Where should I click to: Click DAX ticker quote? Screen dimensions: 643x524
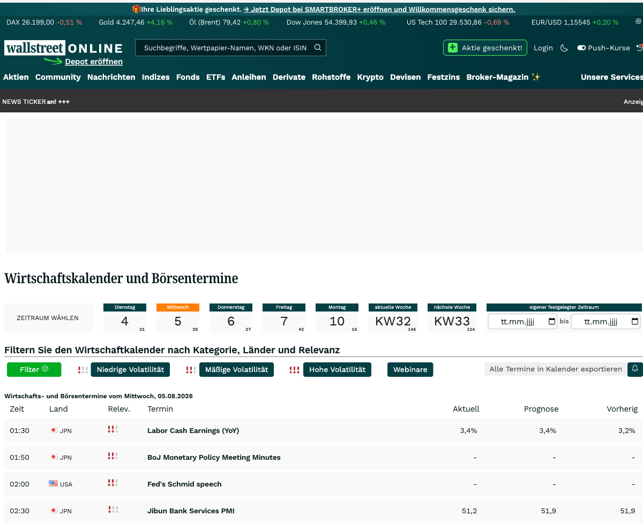click(x=44, y=22)
